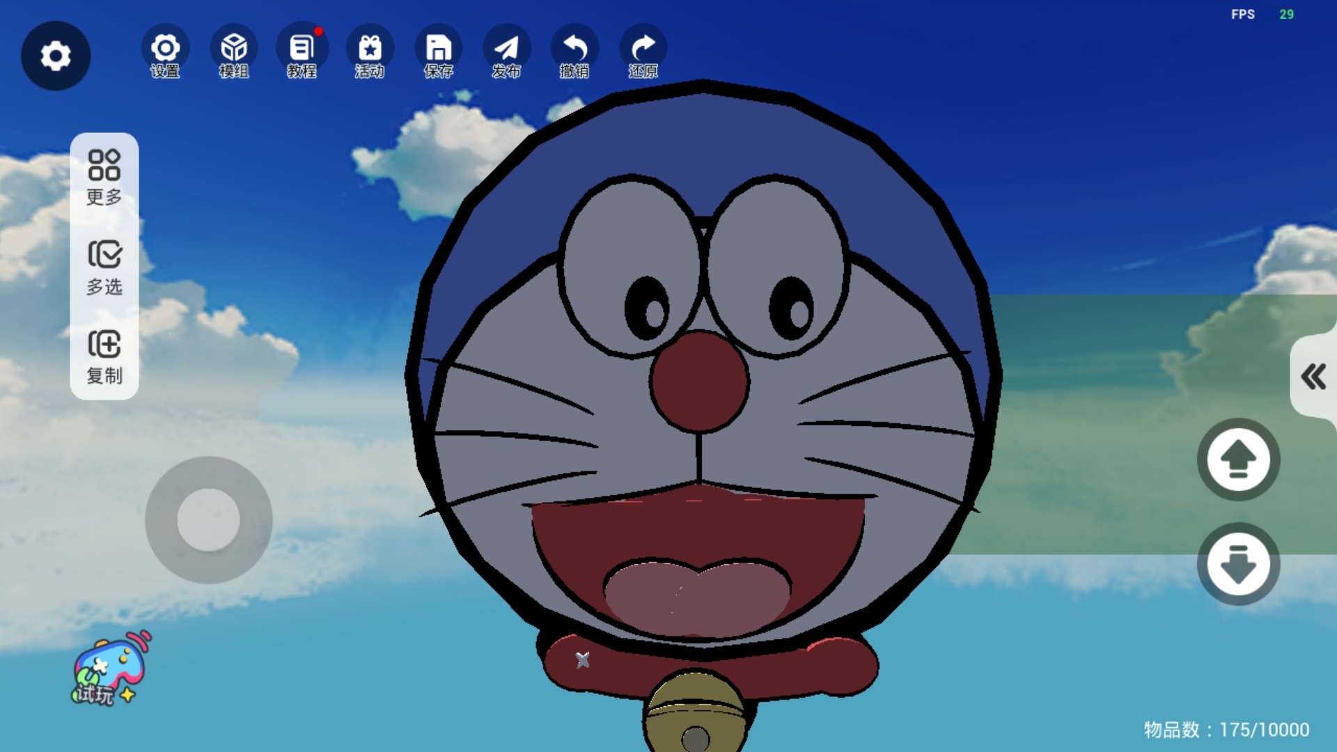Select Doraemon's red nose object
Image resolution: width=1337 pixels, height=752 pixels.
click(x=700, y=382)
